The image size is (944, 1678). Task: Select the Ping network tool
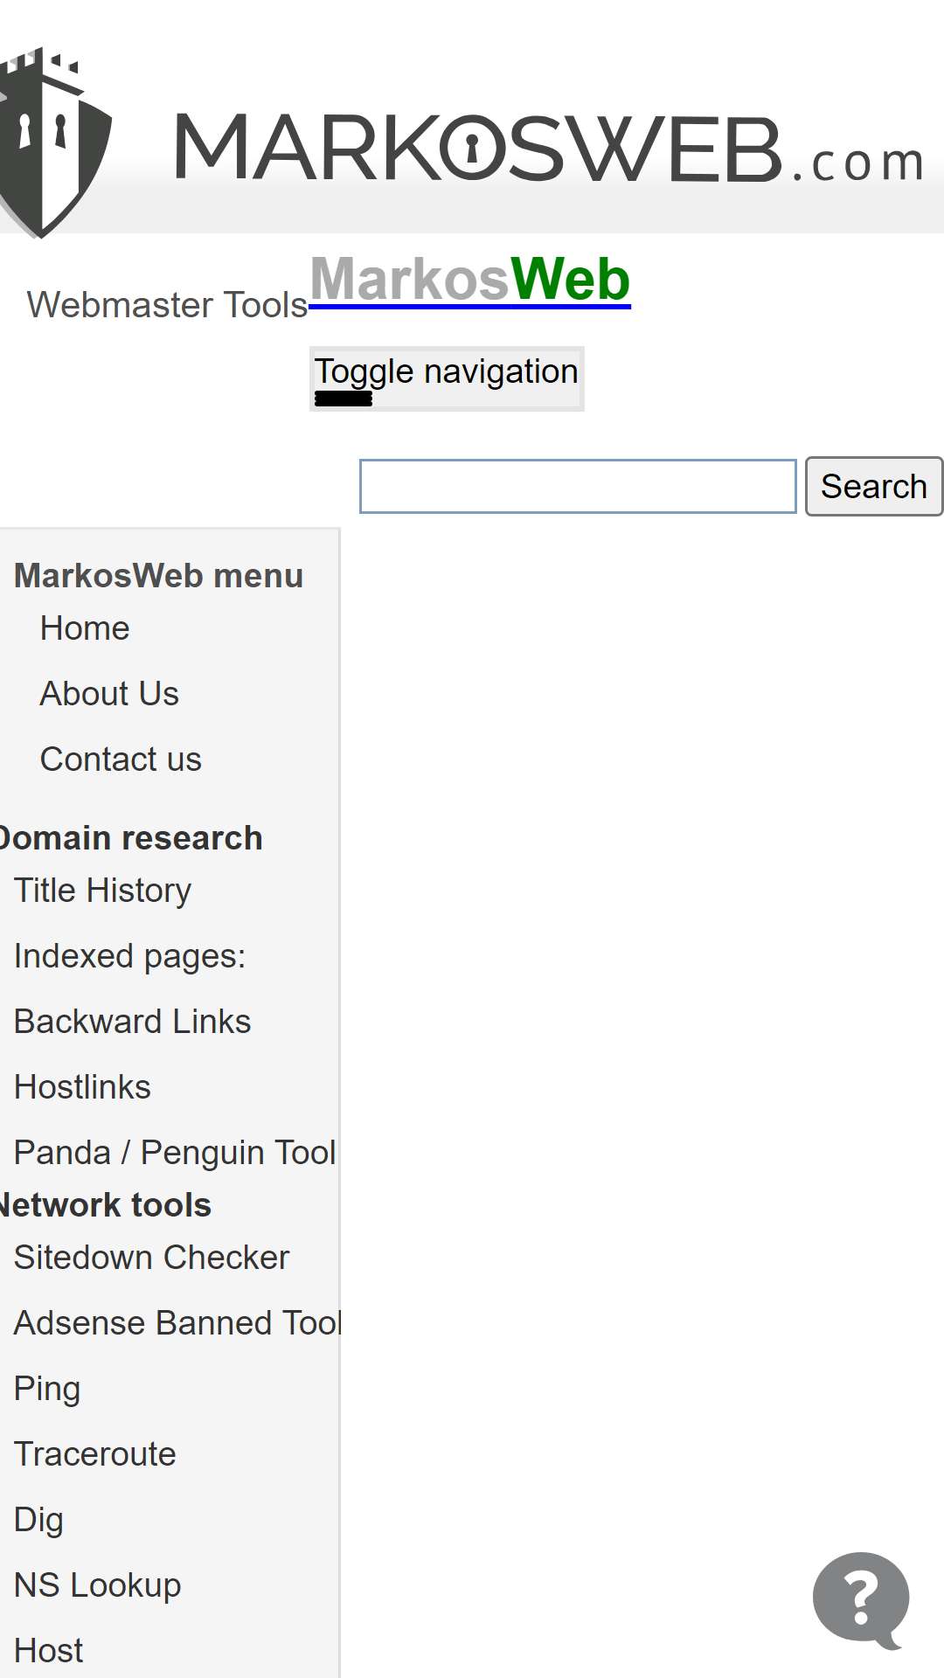pos(47,1389)
